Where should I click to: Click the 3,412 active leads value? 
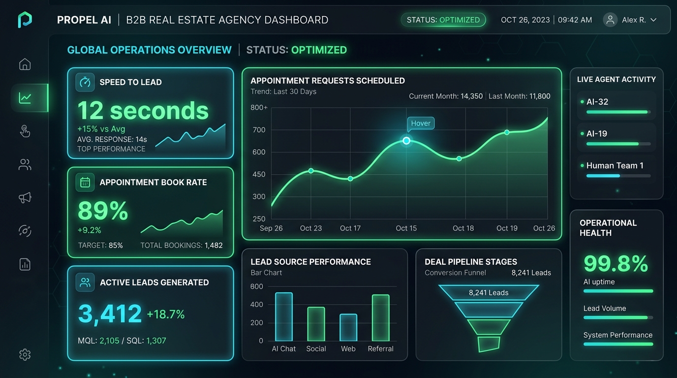[110, 314]
